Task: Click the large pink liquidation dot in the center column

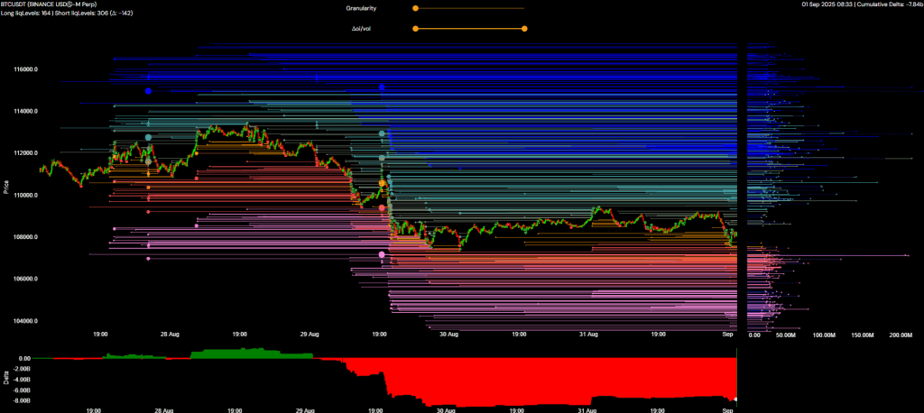Action: 382,255
